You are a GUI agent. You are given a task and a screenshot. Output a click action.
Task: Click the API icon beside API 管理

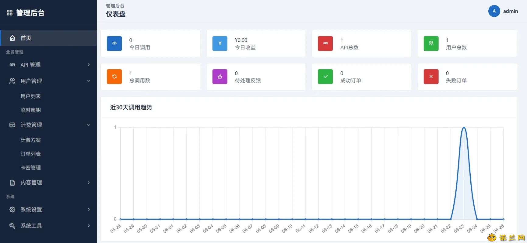point(12,65)
